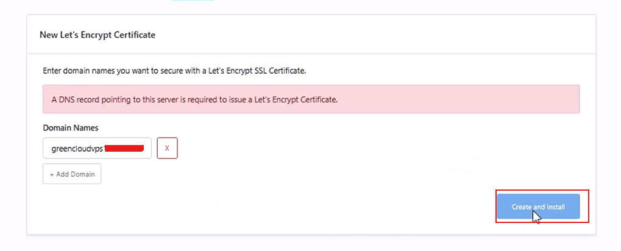Click the 'Enter domain names' instruction text
Screen dimensions: 621x251
tap(174, 71)
